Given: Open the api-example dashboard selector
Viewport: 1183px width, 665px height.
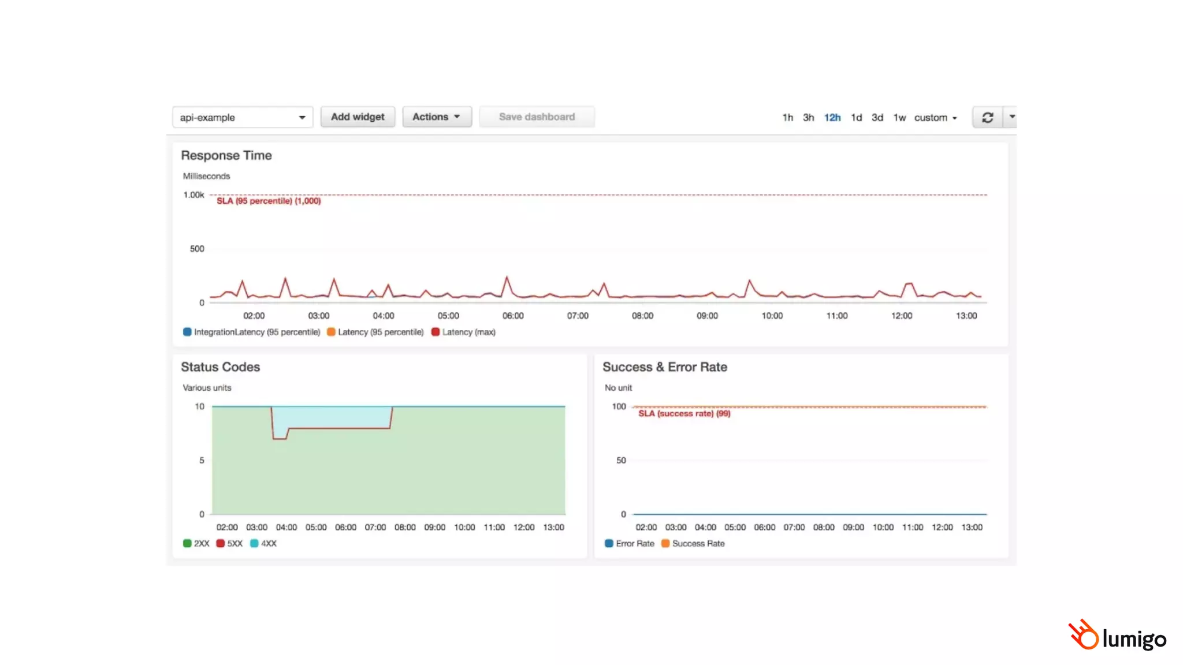Looking at the screenshot, I should [242, 117].
